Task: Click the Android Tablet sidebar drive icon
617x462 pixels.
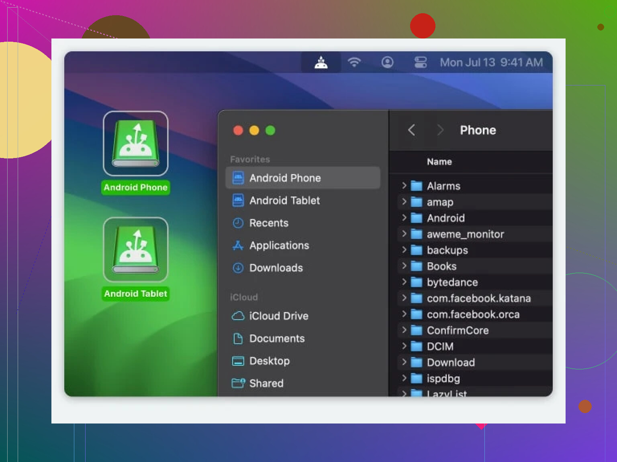Action: coord(238,200)
